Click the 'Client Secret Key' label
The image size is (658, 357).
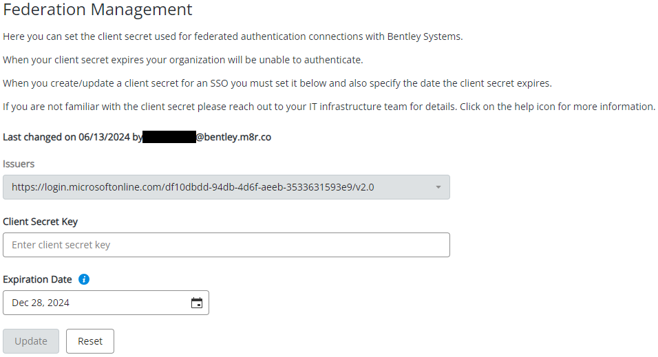point(41,221)
